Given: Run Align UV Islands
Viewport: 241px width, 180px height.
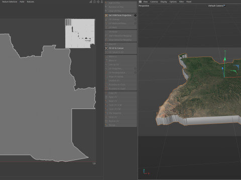Looking at the screenshot, I should tap(120, 76).
